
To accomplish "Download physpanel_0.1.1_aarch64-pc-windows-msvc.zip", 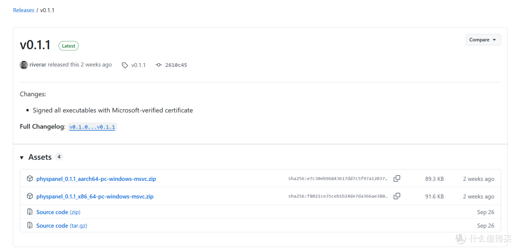I will pyautogui.click(x=96, y=179).
